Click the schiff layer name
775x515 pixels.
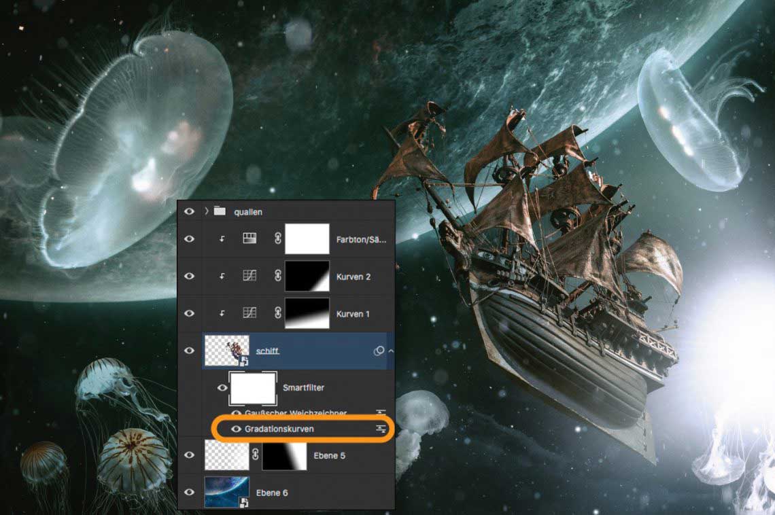(x=267, y=351)
